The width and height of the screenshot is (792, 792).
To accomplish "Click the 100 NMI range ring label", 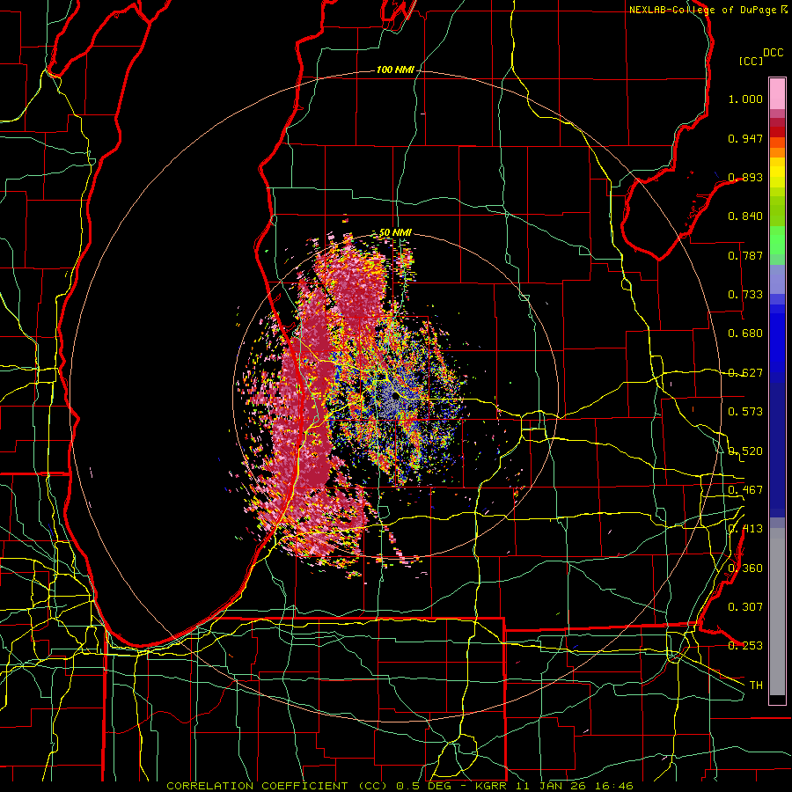I will pos(395,70).
